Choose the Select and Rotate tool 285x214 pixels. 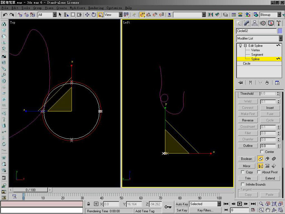tap(94, 15)
